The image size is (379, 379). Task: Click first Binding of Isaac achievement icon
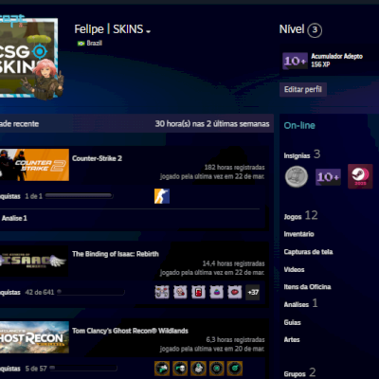pyautogui.click(x=162, y=292)
